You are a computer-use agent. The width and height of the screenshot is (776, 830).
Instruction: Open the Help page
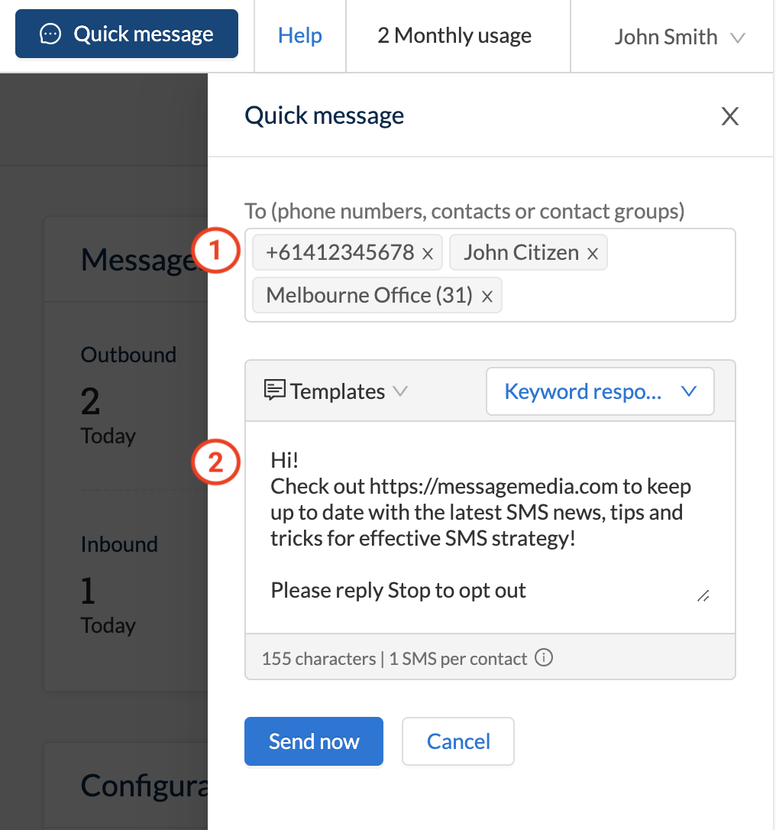point(299,35)
